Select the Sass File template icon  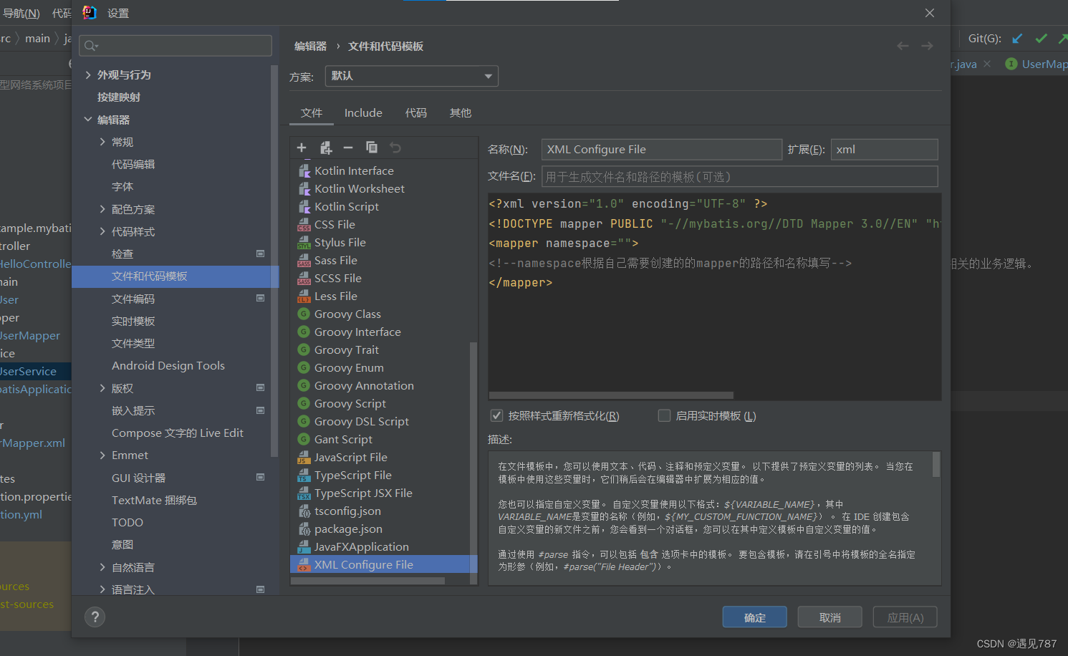(x=304, y=260)
